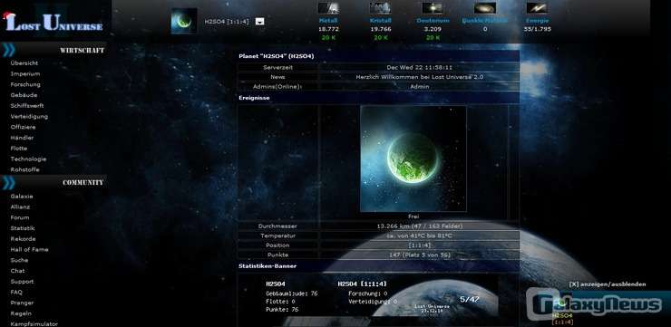
Task: Go to Allianz page
Action: click(x=20, y=207)
